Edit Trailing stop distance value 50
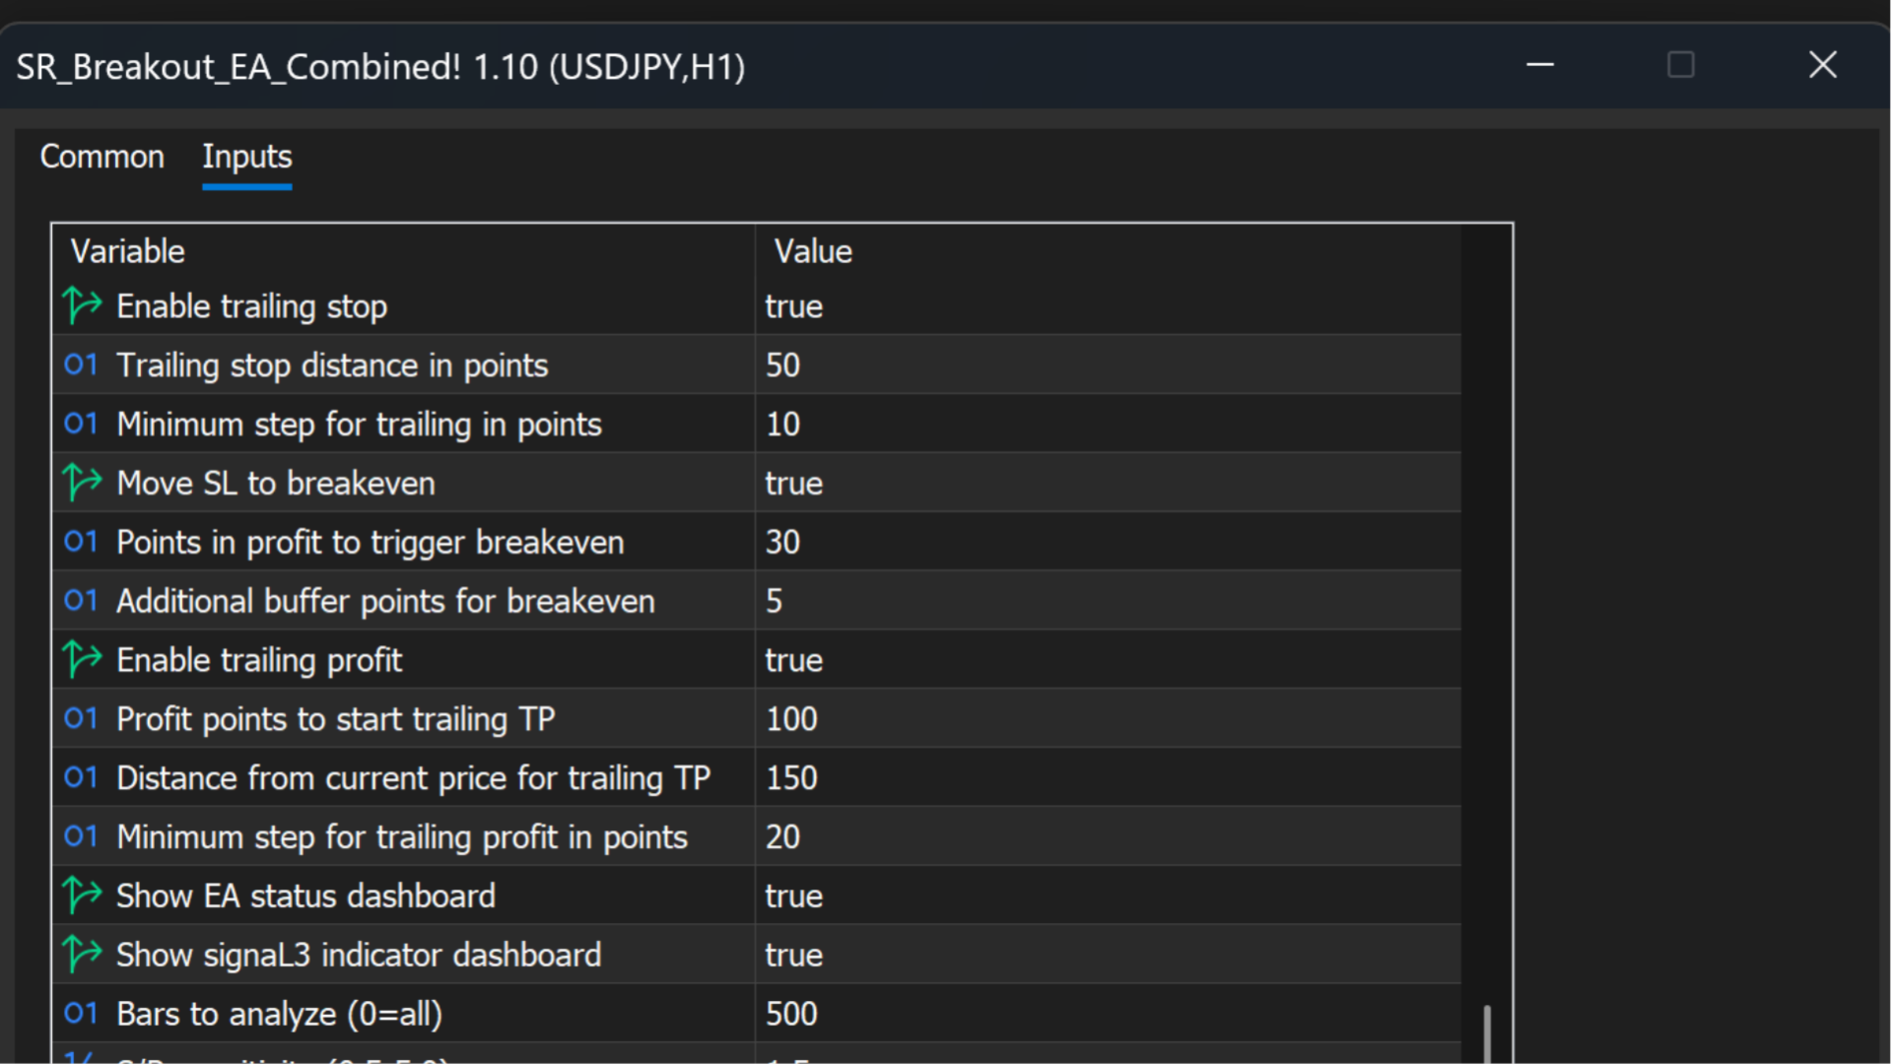 (x=783, y=366)
